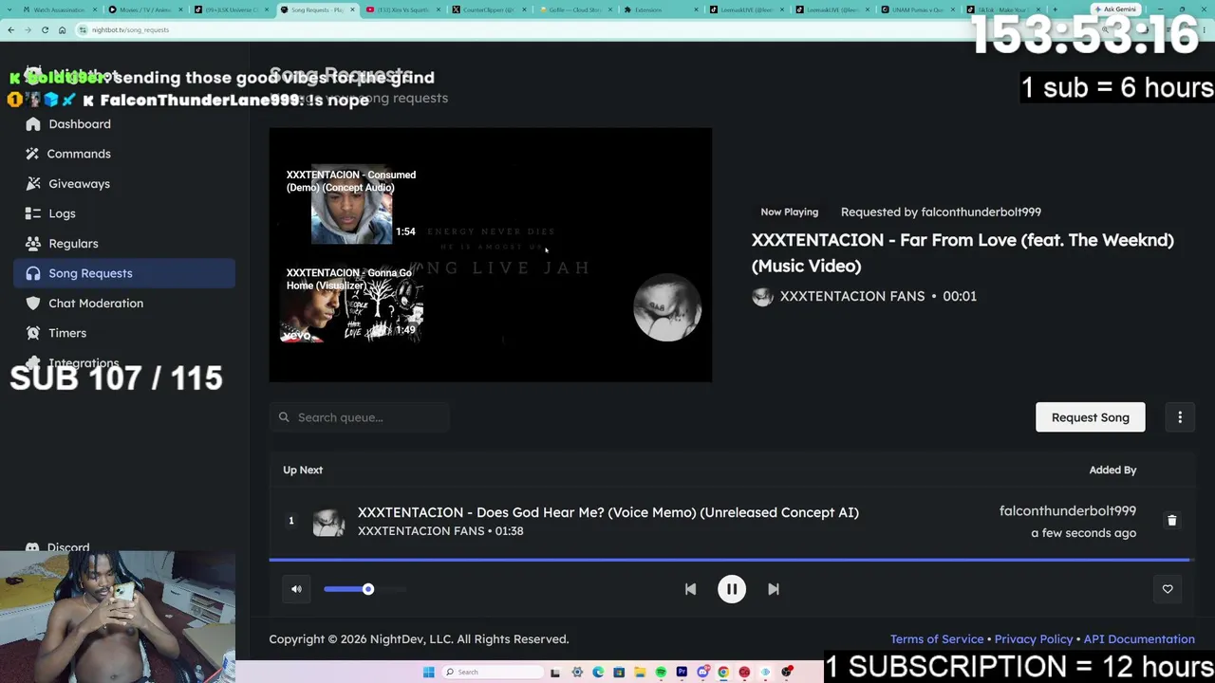Open Giveaways in the sidebar
The image size is (1215, 683).
124,184
